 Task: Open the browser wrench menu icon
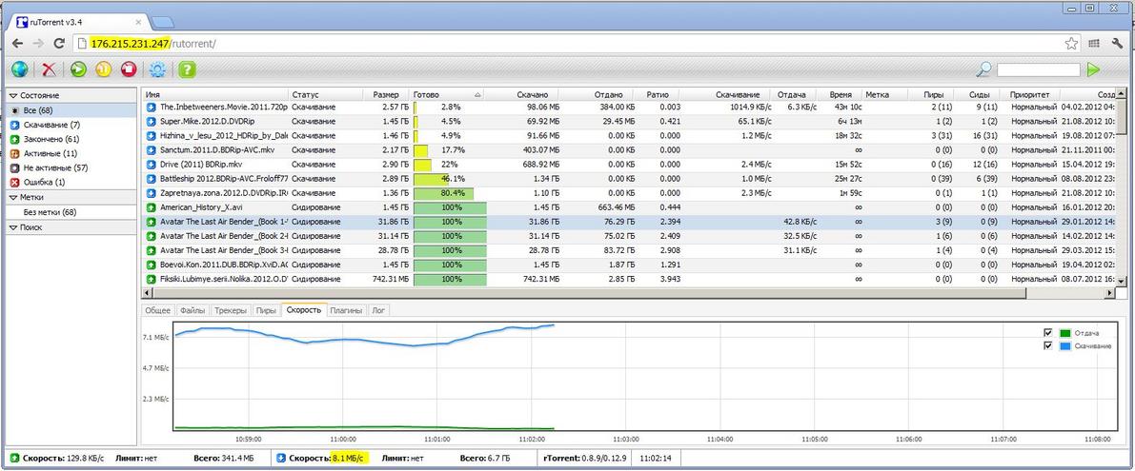coord(1116,44)
